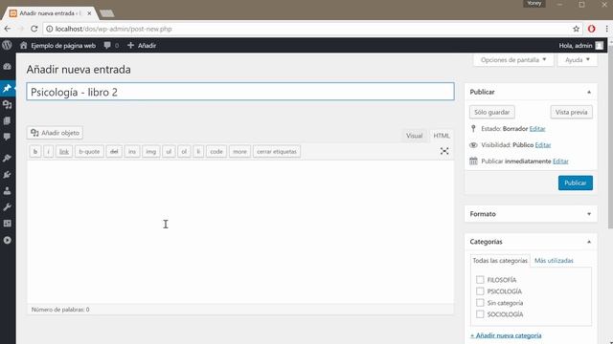The height and width of the screenshot is (344, 613).
Task: Click '+ Añadir nueva categoría' link
Action: point(506,335)
